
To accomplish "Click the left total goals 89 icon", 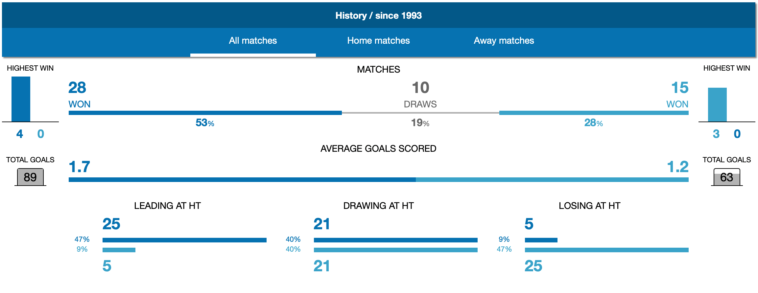I will 30,177.
